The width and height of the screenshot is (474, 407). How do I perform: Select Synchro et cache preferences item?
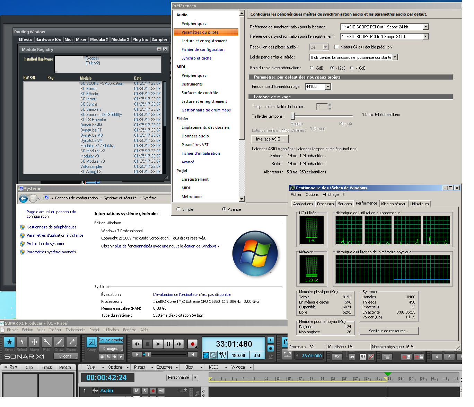pos(196,58)
